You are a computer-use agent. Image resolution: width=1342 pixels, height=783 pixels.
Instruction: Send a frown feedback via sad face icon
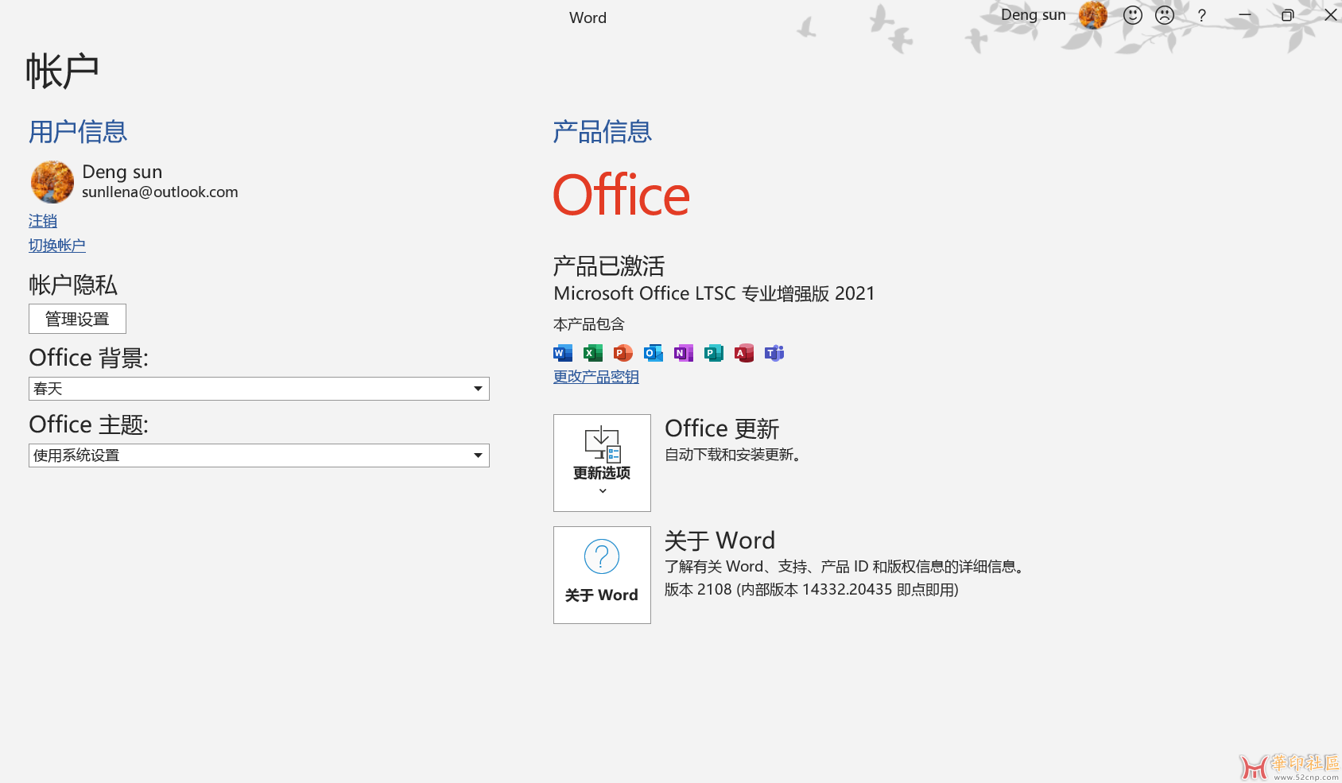[x=1165, y=15]
